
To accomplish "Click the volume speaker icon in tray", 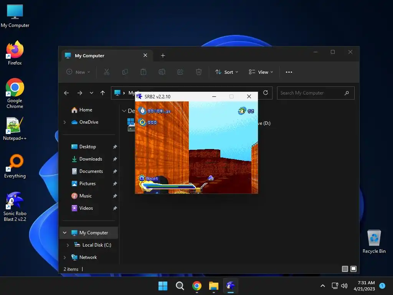I will pyautogui.click(x=344, y=286).
